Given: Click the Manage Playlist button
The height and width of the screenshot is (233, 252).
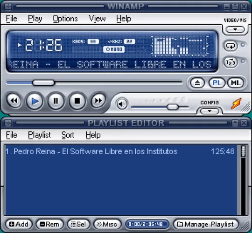Looking at the screenshot, I should coord(206,224).
